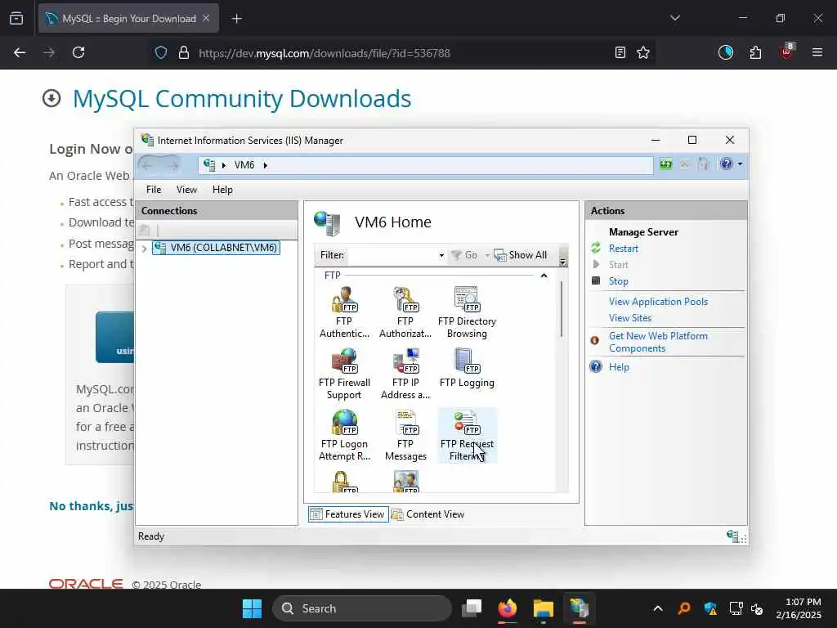Click View Application Pools link

(658, 302)
